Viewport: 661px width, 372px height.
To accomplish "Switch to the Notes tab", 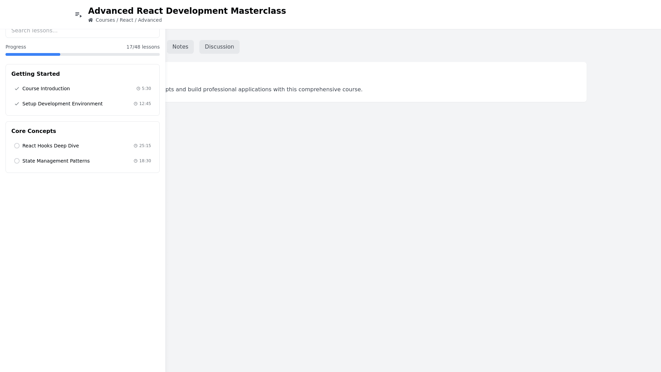I will pyautogui.click(x=180, y=46).
